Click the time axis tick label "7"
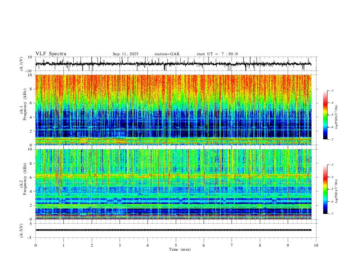The image size is (356, 275). (x=232, y=245)
